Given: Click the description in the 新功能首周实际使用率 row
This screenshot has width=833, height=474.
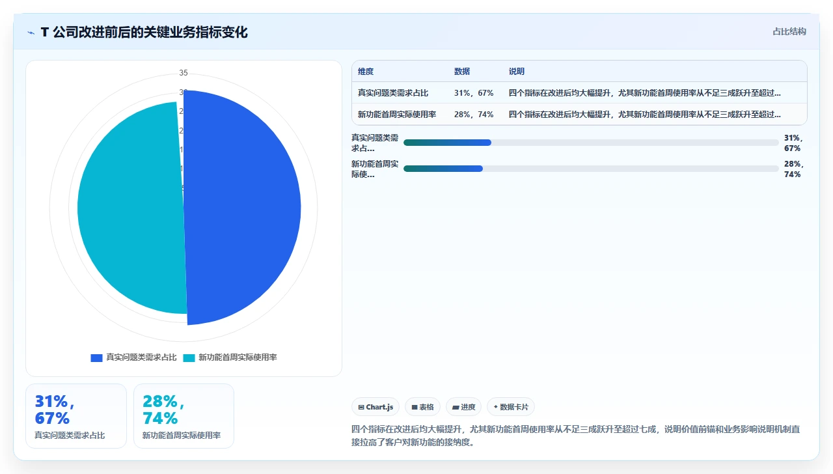Looking at the screenshot, I should (x=645, y=115).
